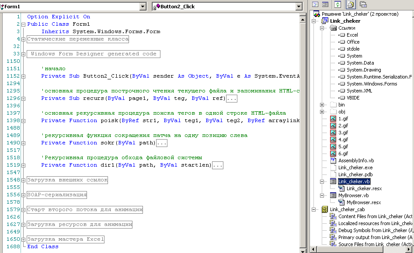Expand the bin folder tree node

coord(322,105)
